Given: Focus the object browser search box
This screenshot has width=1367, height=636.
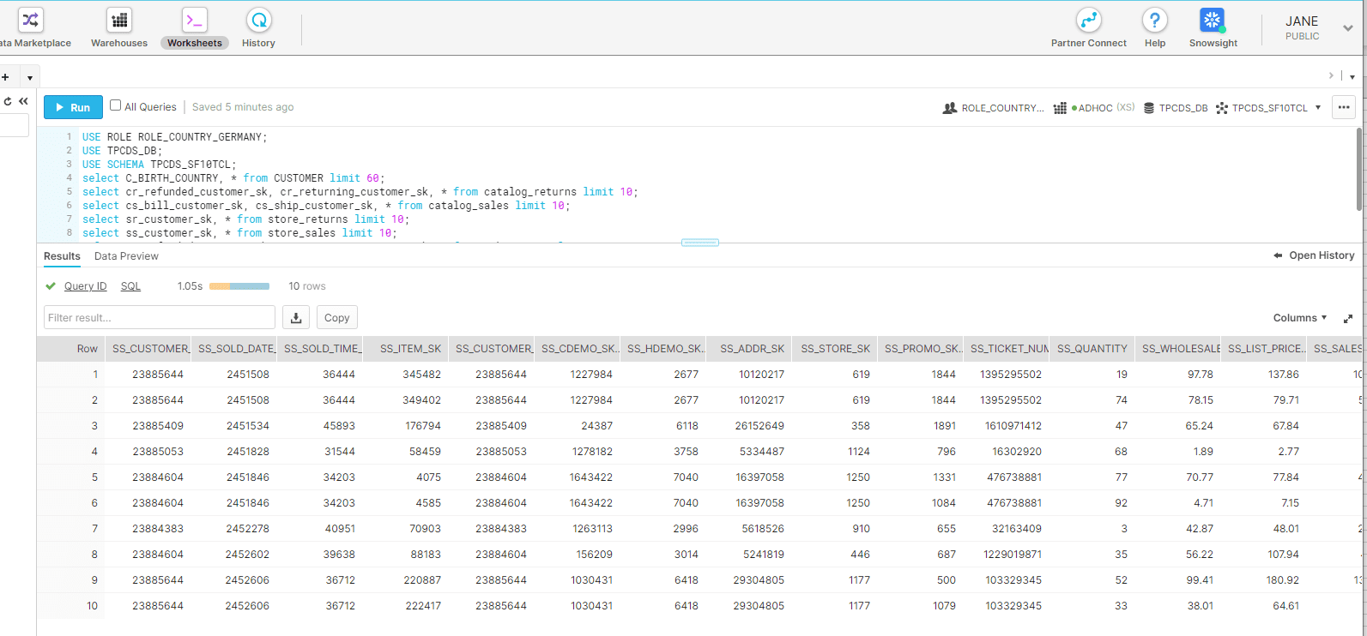Looking at the screenshot, I should [15, 125].
